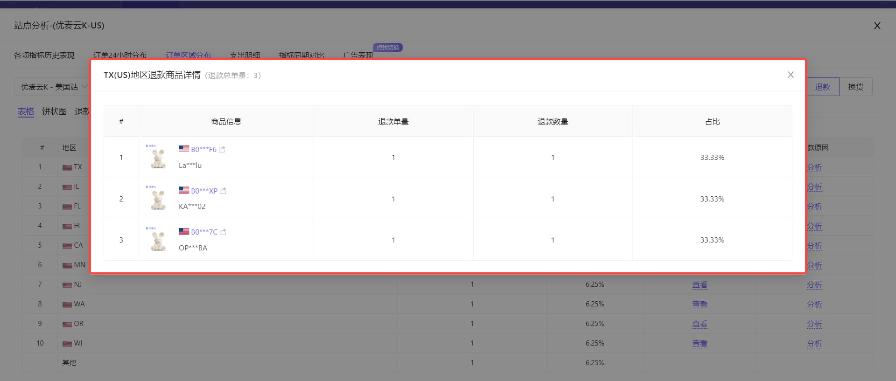Switch to 指标同期对比 tab
The height and width of the screenshot is (381, 896).
point(301,55)
